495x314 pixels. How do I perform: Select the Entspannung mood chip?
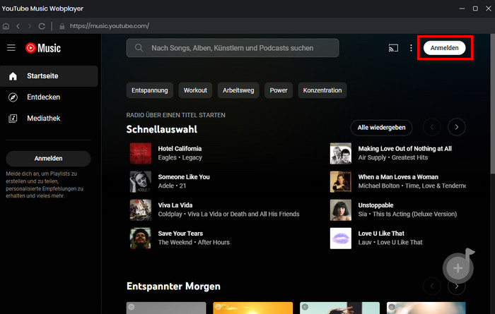click(x=150, y=90)
